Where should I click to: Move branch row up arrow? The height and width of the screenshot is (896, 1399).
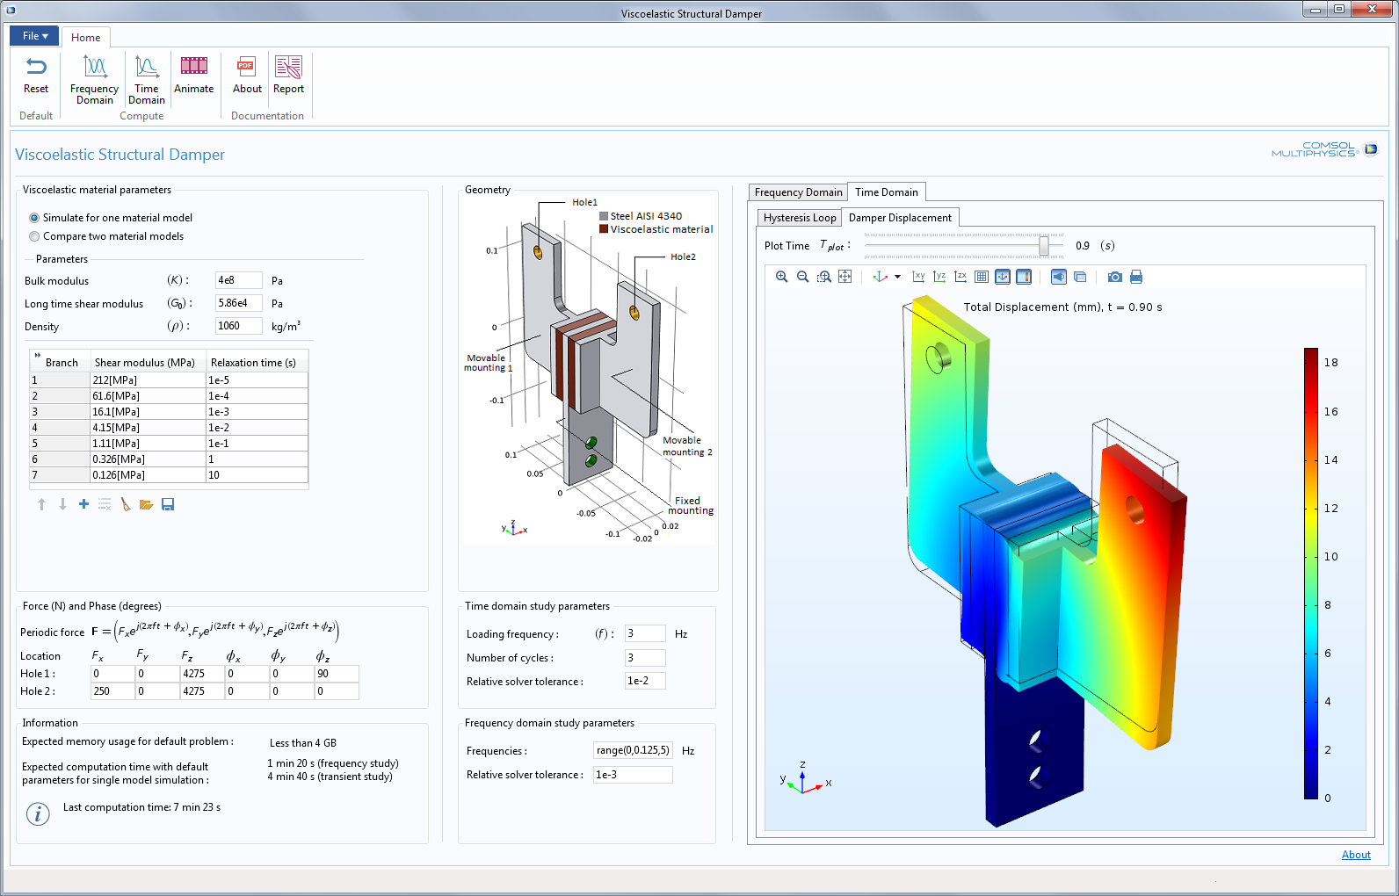coord(41,504)
